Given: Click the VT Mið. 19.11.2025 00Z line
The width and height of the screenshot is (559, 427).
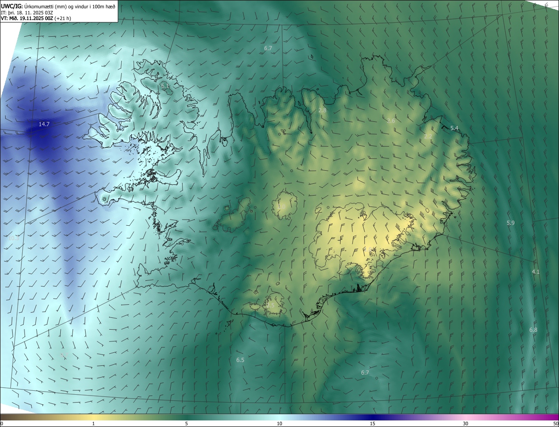Looking at the screenshot, I should [36, 19].
